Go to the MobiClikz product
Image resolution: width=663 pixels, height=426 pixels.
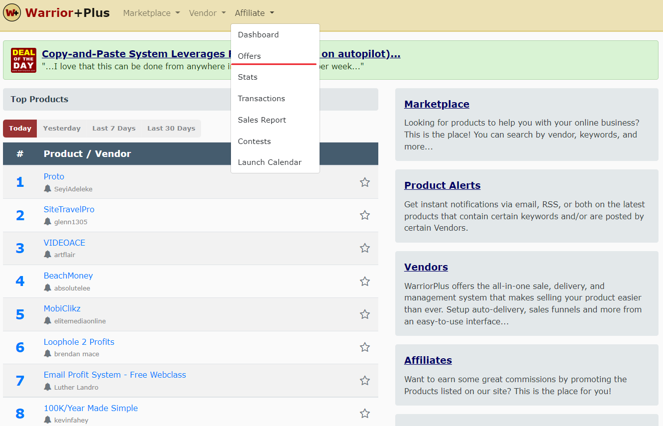62,308
